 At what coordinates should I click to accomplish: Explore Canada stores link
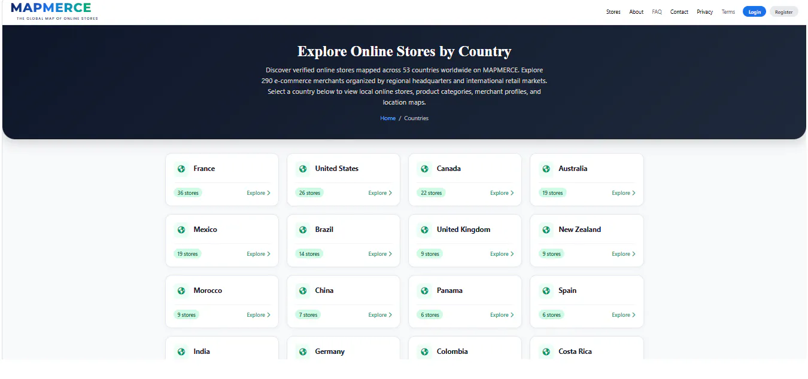[502, 193]
